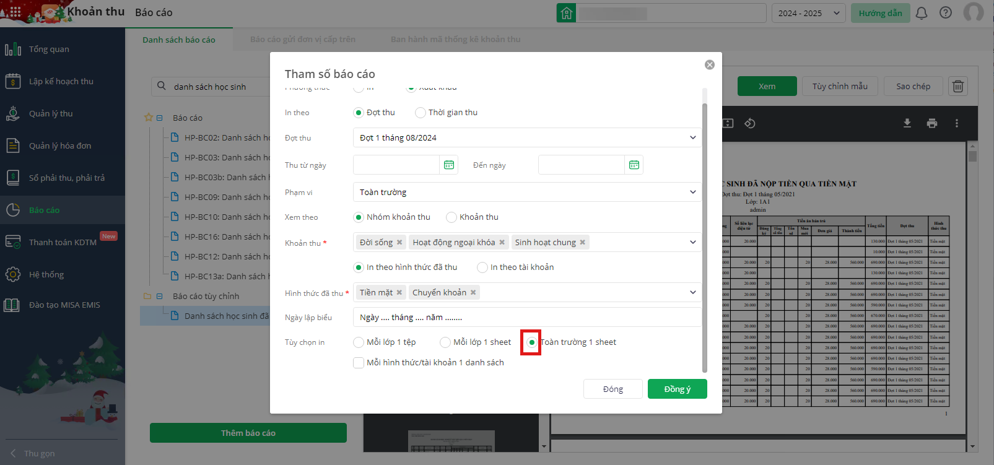Click the search magnifier icon in report list
This screenshot has width=994, height=465.
(162, 86)
